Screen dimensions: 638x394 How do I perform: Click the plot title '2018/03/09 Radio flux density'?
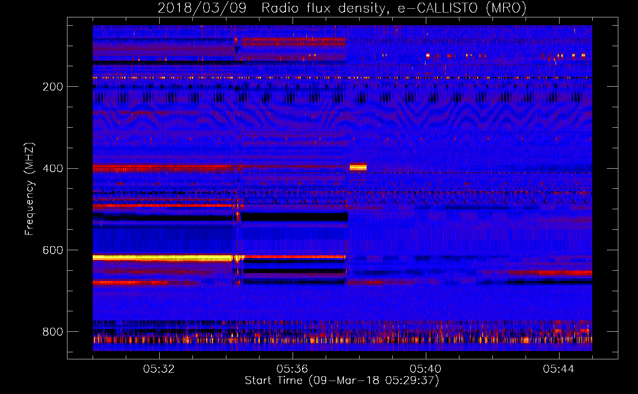(271, 8)
